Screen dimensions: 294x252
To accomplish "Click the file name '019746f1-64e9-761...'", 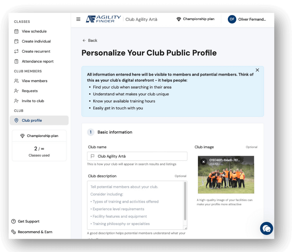I will [225, 160].
